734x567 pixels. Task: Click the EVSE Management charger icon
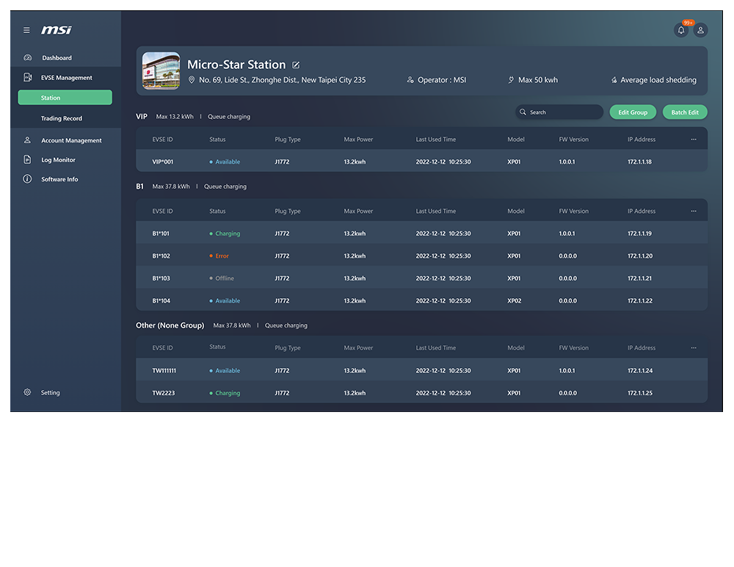[x=26, y=76]
